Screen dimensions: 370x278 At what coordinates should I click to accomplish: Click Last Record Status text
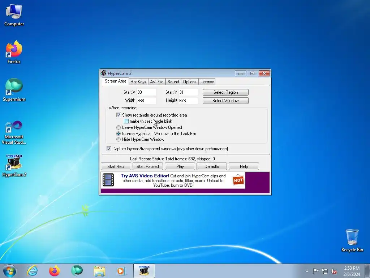pos(172,159)
